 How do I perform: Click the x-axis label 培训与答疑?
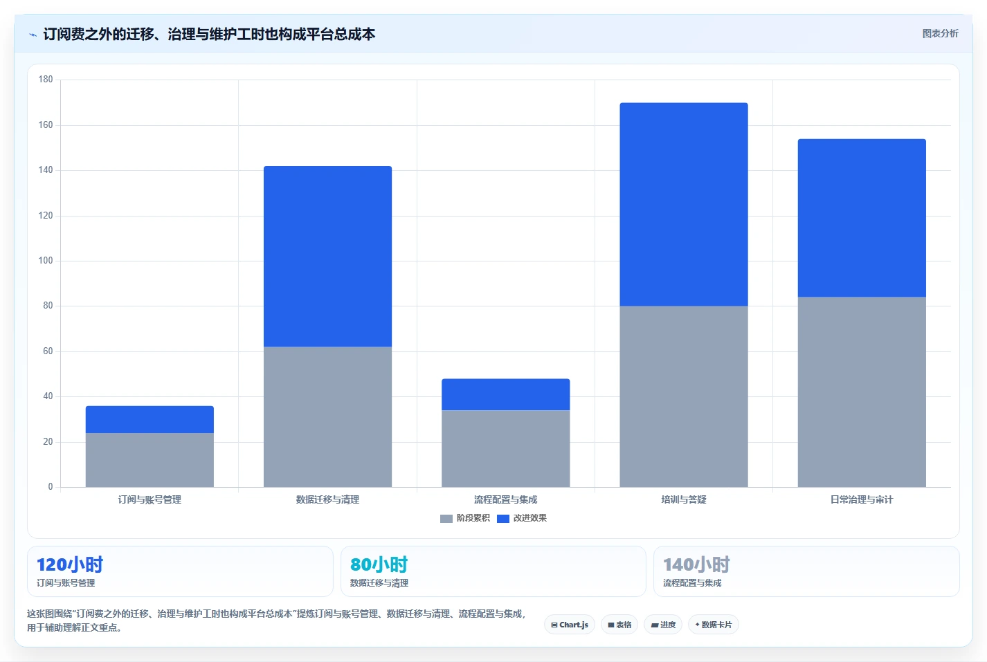tap(684, 499)
